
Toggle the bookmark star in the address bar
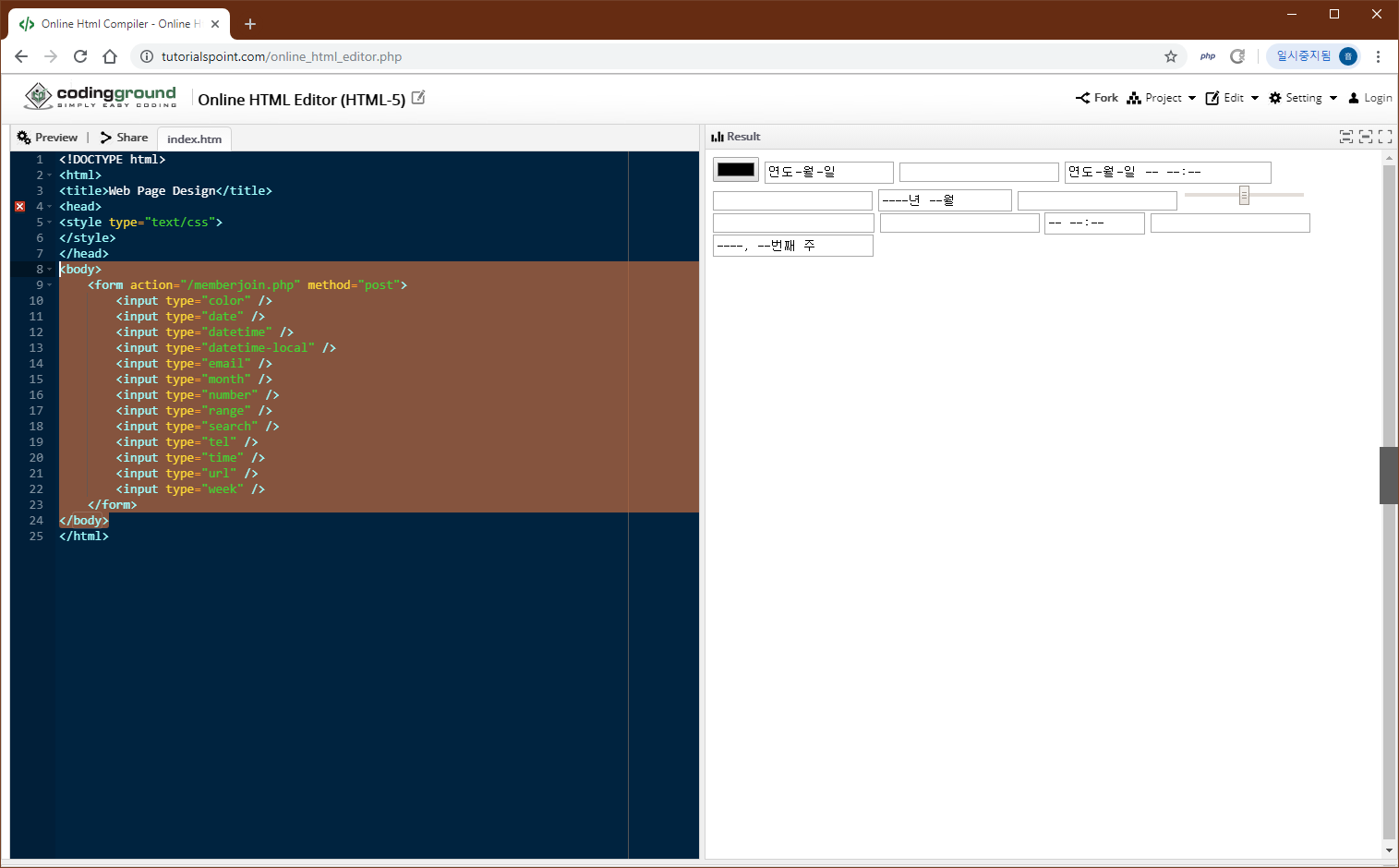(x=1171, y=56)
